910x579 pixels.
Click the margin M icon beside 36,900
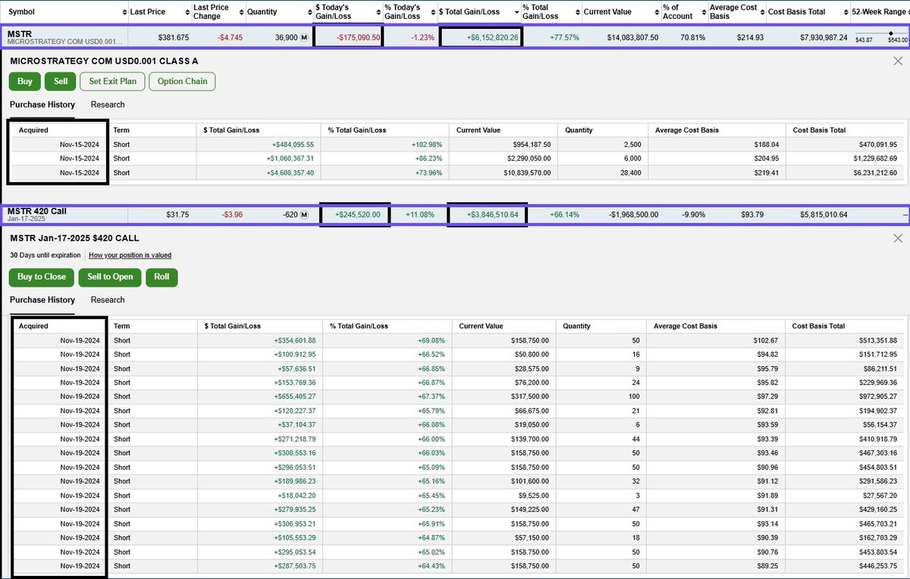pos(304,37)
